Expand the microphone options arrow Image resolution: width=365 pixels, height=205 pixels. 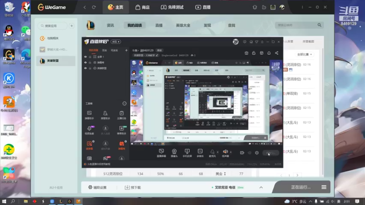pos(218,152)
